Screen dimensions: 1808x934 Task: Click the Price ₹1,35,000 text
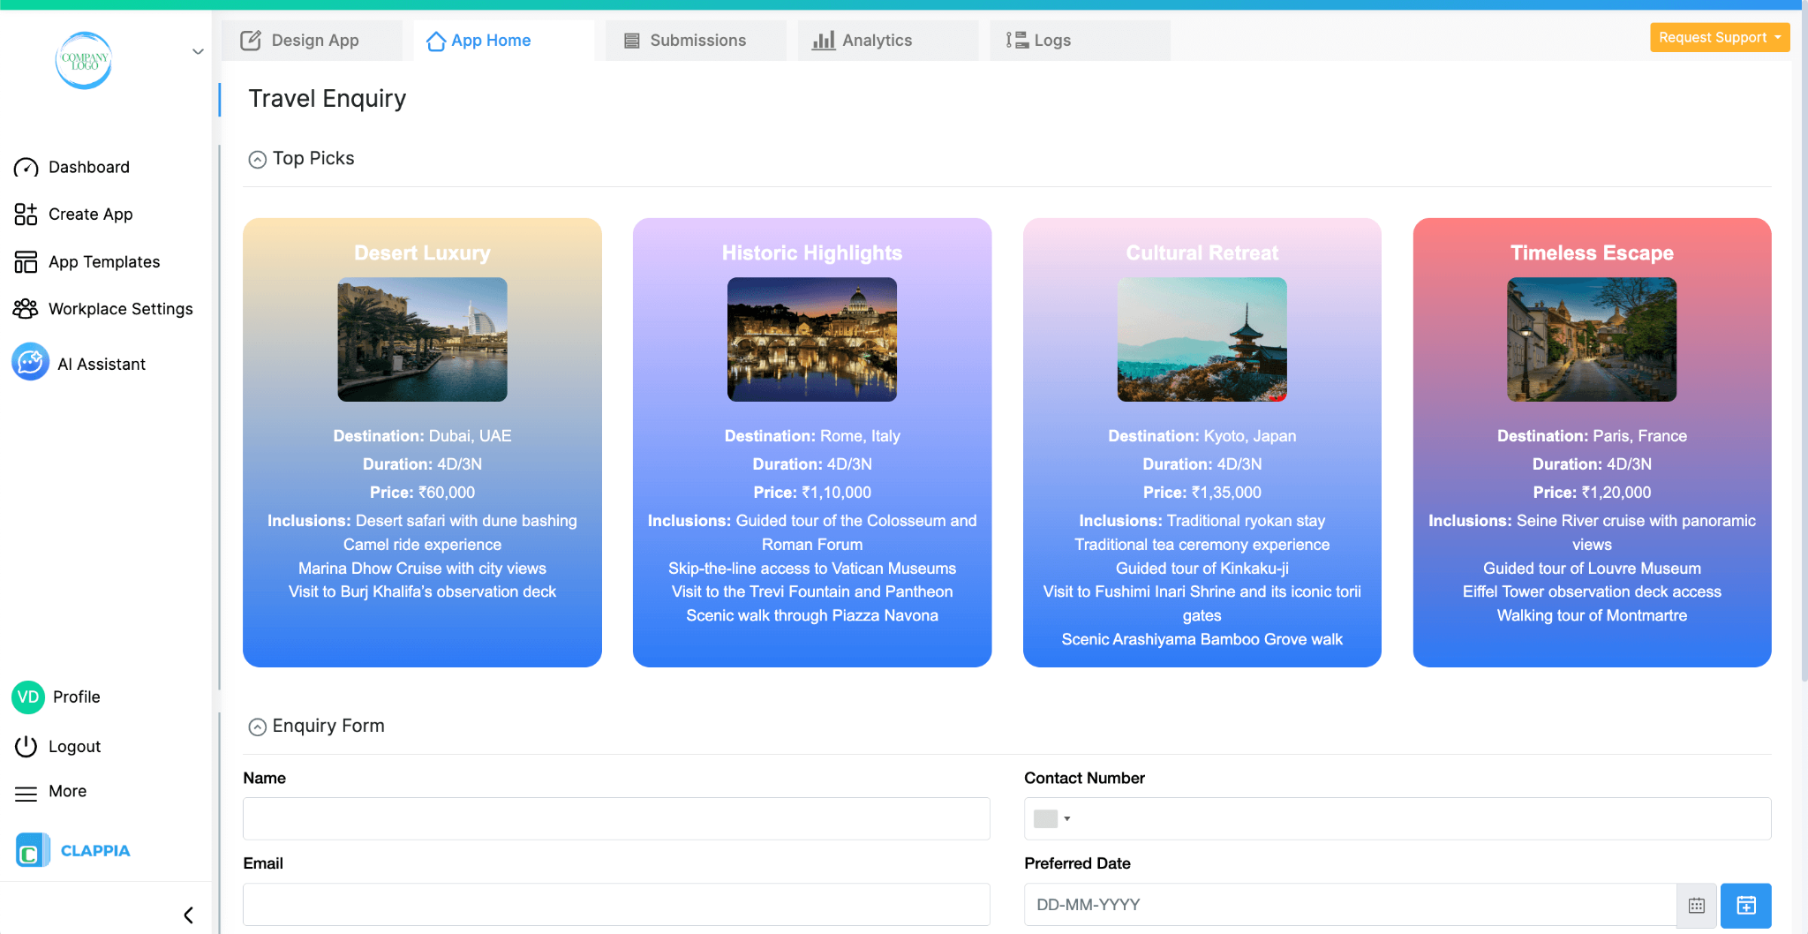pos(1202,493)
